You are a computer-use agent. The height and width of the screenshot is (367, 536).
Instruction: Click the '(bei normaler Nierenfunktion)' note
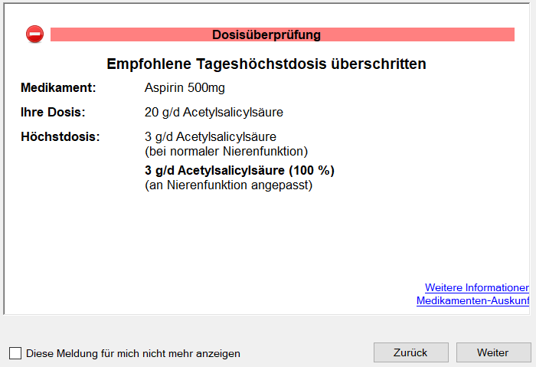(226, 150)
